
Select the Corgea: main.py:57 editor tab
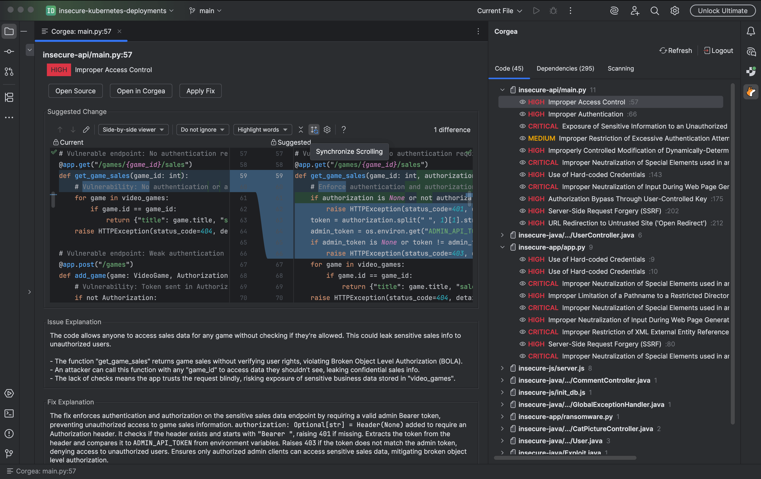coord(81,31)
